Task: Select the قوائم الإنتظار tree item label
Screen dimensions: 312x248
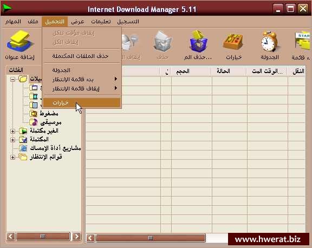Action: [x=45, y=157]
